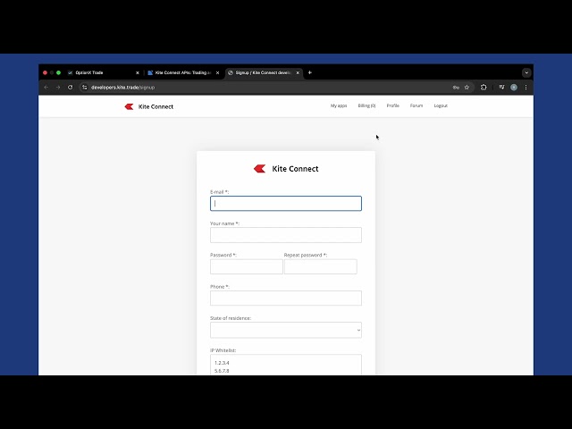Click the IP Whitelist text area
Viewport: 572px width, 429px height.
286,365
